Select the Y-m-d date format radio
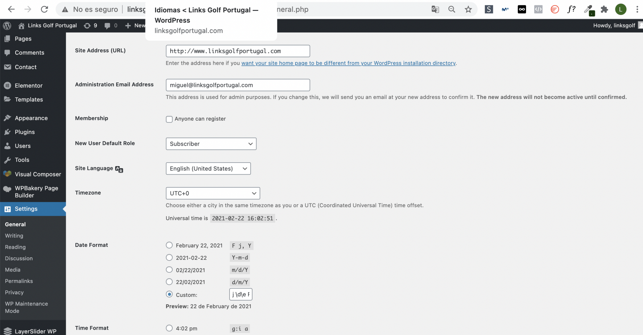 pyautogui.click(x=169, y=257)
